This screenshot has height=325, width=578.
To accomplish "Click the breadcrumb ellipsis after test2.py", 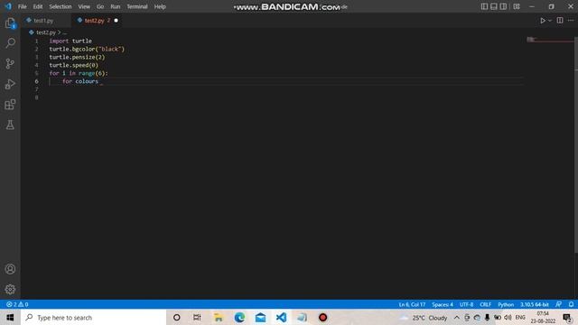I will [64, 32].
